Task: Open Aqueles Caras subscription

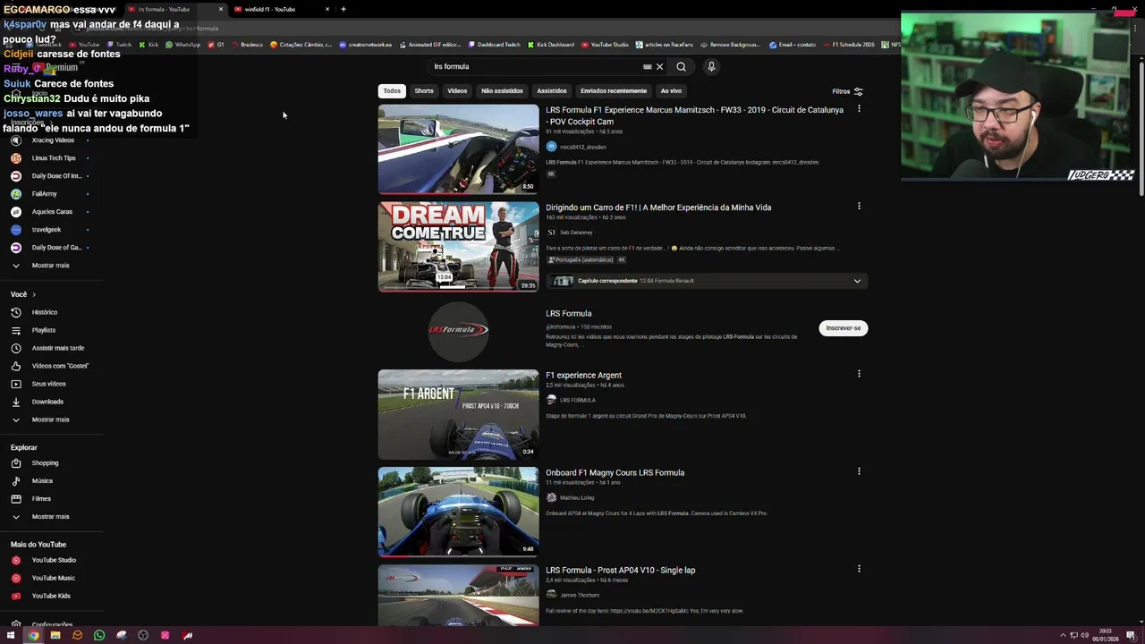Action: tap(52, 212)
